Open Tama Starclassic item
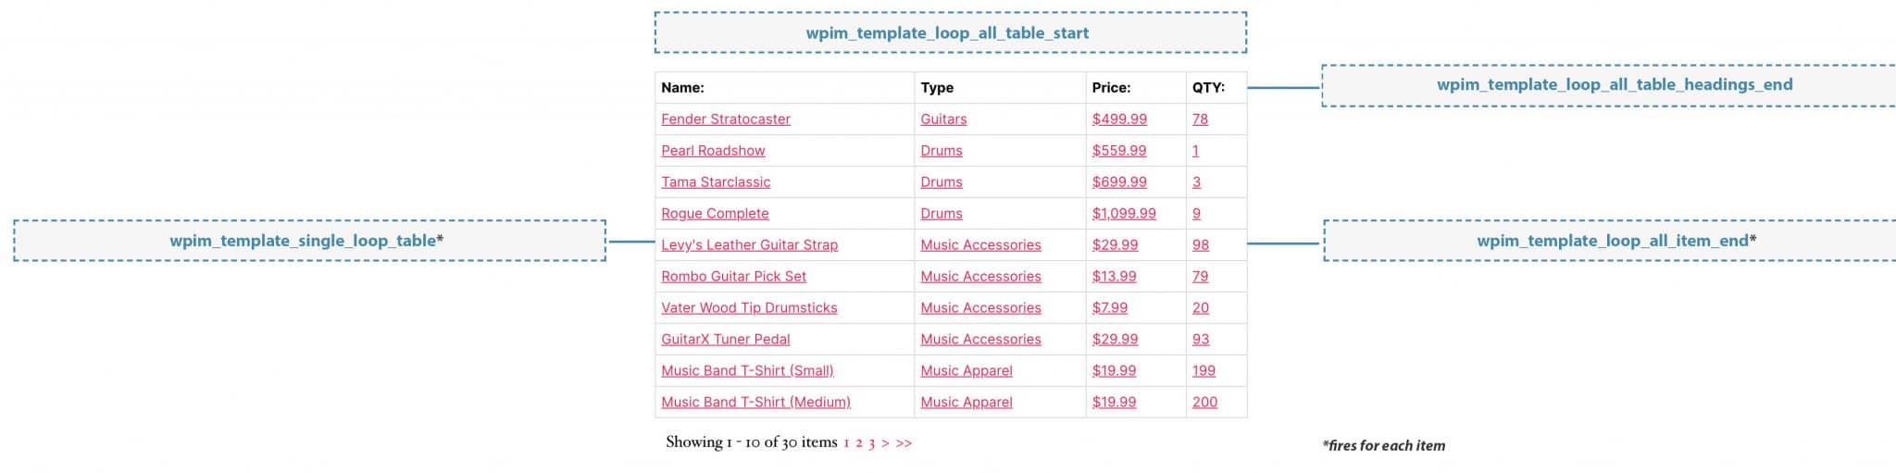The height and width of the screenshot is (473, 1896). pyautogui.click(x=716, y=182)
